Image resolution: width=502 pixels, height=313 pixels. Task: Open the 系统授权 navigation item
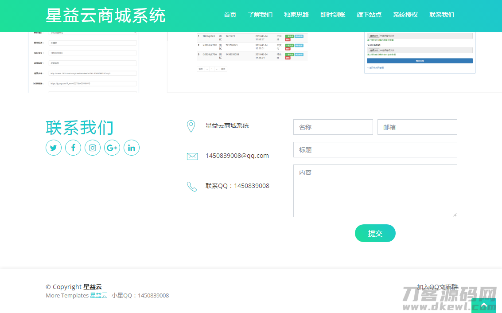pyautogui.click(x=405, y=15)
